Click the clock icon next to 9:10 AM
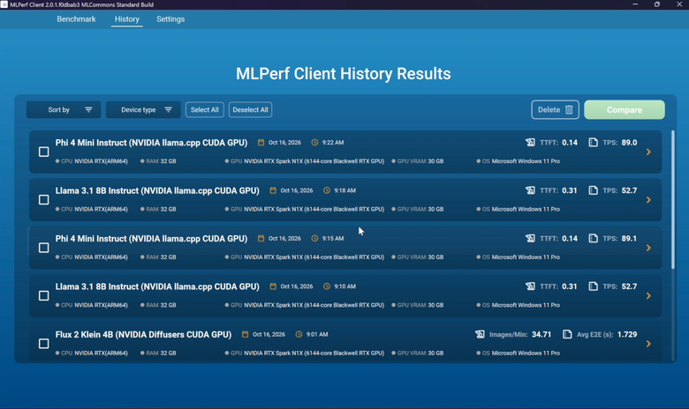Viewport: 689px width, 409px height. point(327,286)
